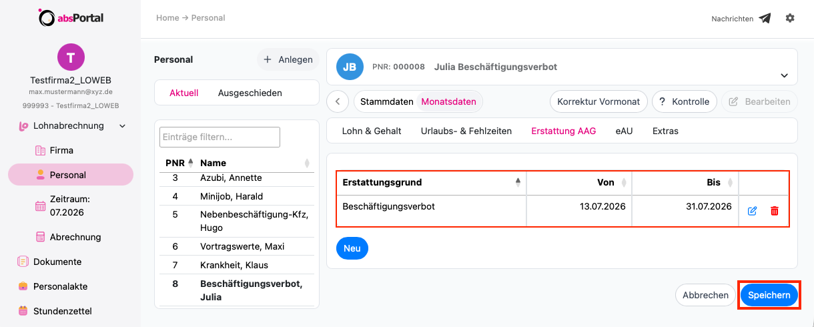Click the Einträge filtern search field
Viewport: 814px width, 327px height.
pos(220,137)
